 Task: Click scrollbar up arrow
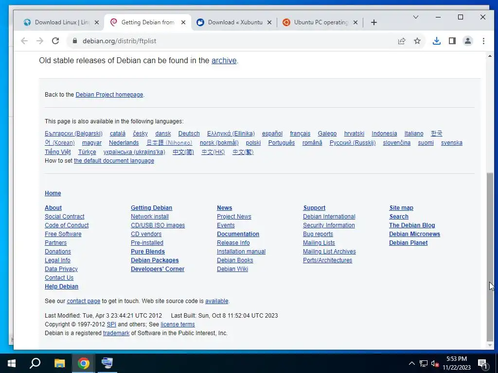490,56
